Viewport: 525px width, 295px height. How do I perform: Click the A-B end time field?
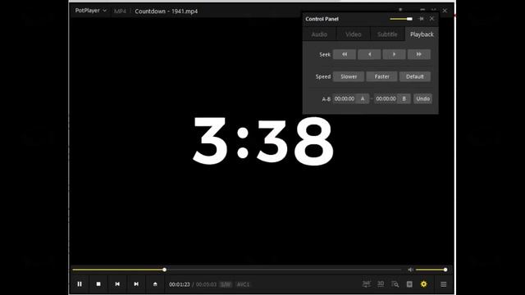coord(386,98)
